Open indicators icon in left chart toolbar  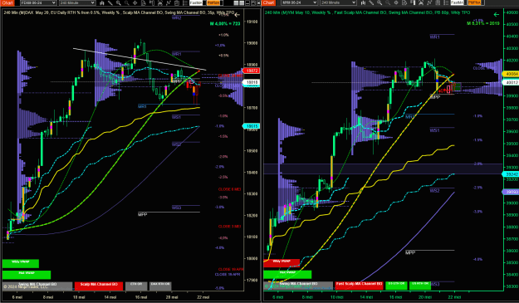[168, 2]
